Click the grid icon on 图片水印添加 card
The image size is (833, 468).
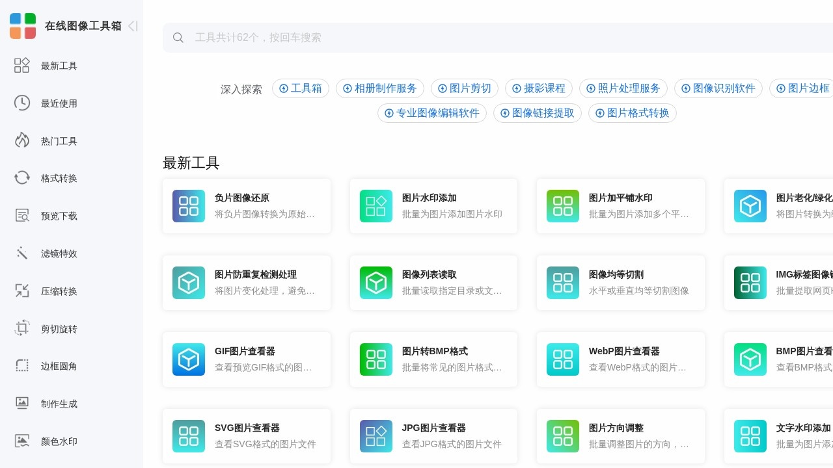tap(376, 206)
